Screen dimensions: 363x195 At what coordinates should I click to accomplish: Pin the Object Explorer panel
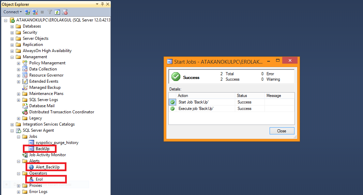pos(102,4)
